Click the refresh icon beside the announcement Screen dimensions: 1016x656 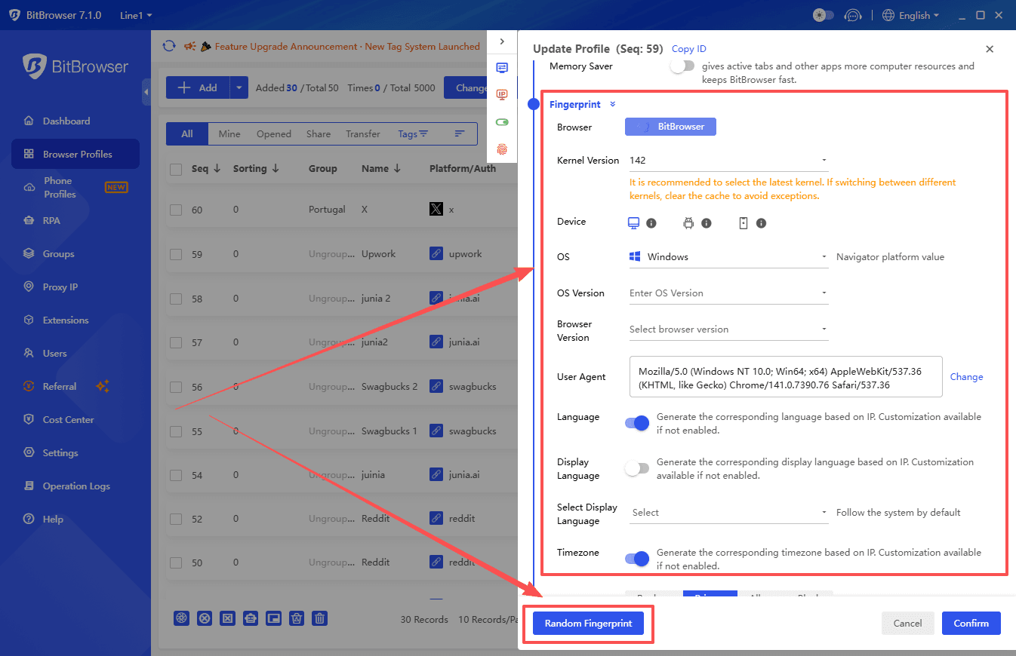click(169, 46)
